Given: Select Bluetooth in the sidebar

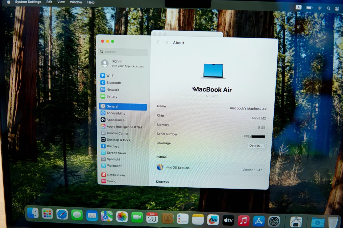Looking at the screenshot, I should [114, 83].
